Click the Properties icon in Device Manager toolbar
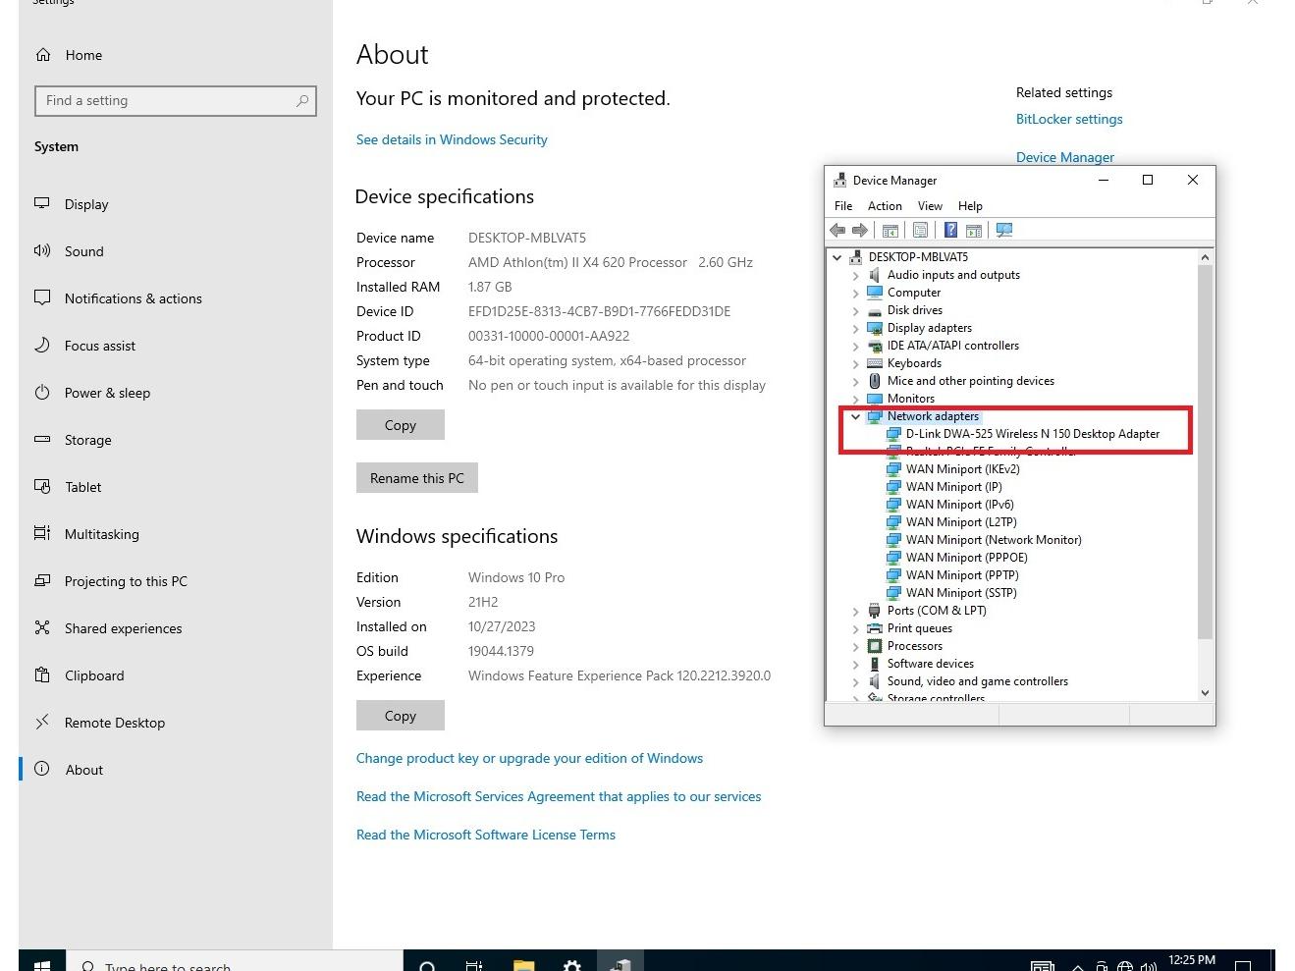Image resolution: width=1295 pixels, height=971 pixels. 920,231
